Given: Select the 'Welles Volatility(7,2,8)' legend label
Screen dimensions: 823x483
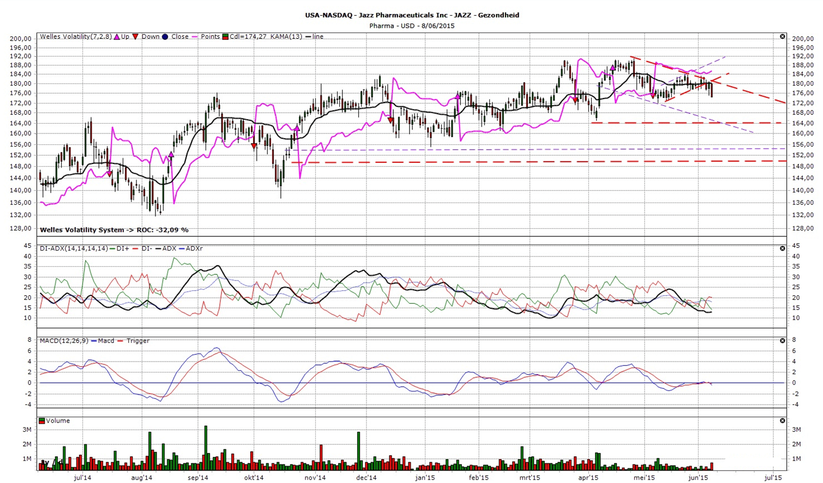Looking at the screenshot, I should tap(76, 36).
